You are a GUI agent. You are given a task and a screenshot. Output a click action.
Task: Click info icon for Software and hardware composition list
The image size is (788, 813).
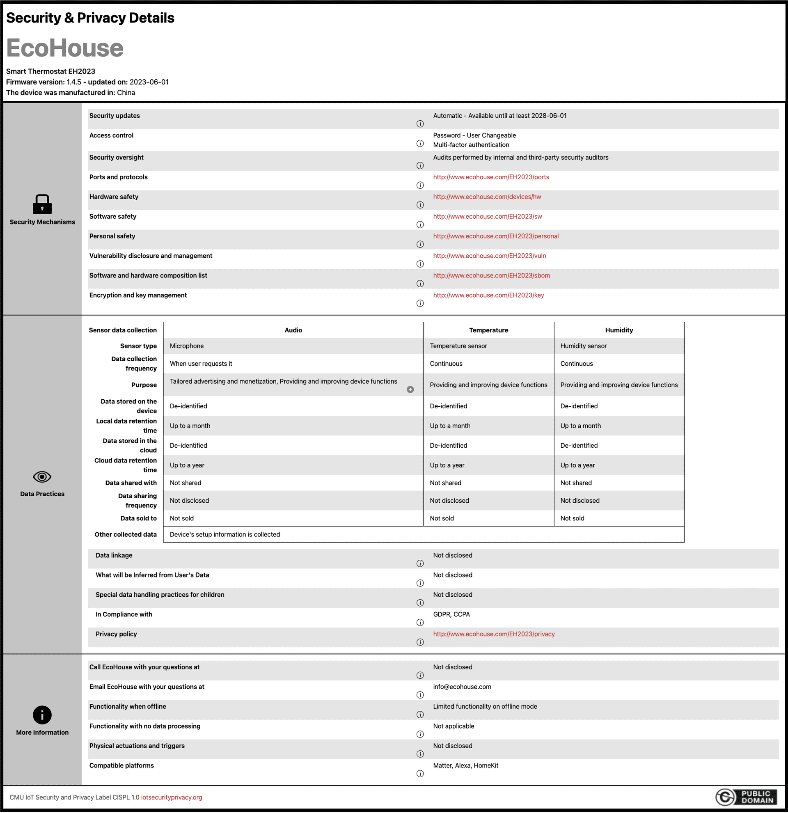420,284
